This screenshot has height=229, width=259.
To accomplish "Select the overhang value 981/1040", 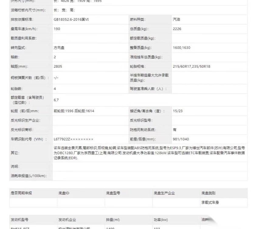I will pos(181,139).
